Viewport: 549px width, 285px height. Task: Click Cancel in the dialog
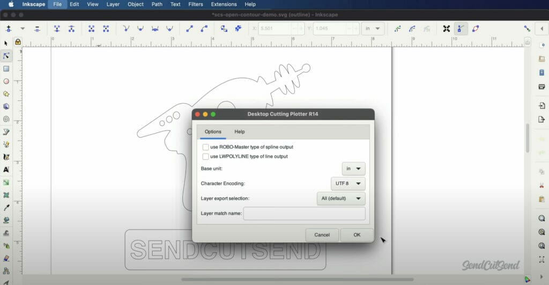tap(322, 235)
